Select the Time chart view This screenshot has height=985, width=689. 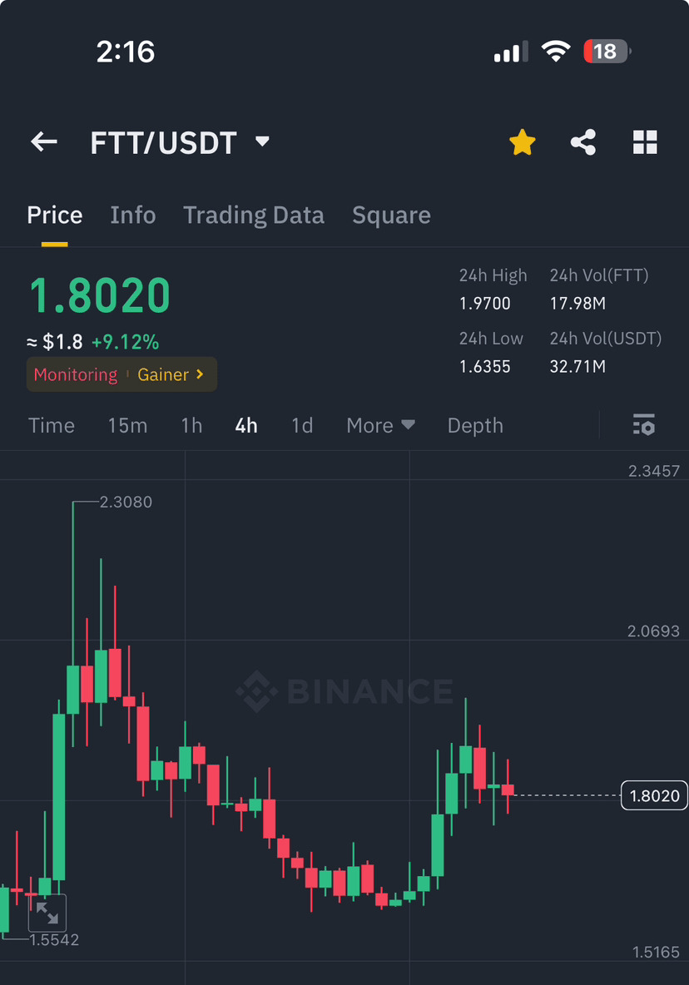click(x=52, y=425)
